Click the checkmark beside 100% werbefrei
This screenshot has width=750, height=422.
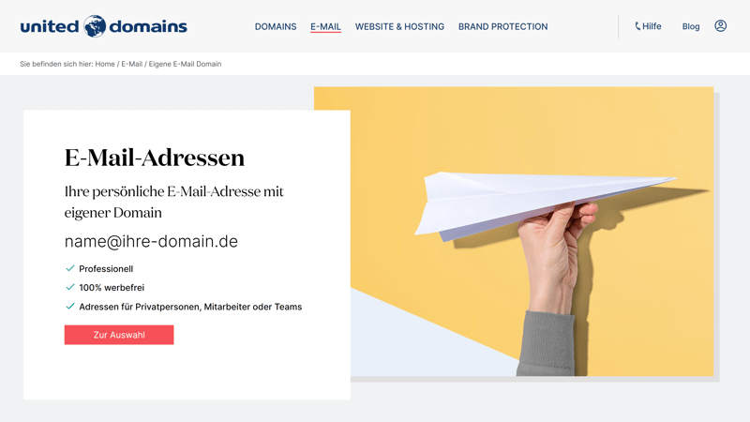pos(69,287)
